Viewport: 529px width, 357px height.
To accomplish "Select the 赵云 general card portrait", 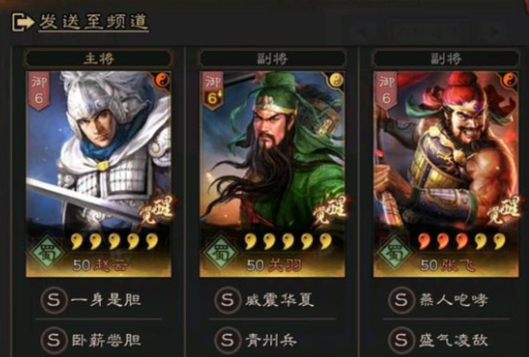I will point(99,174).
